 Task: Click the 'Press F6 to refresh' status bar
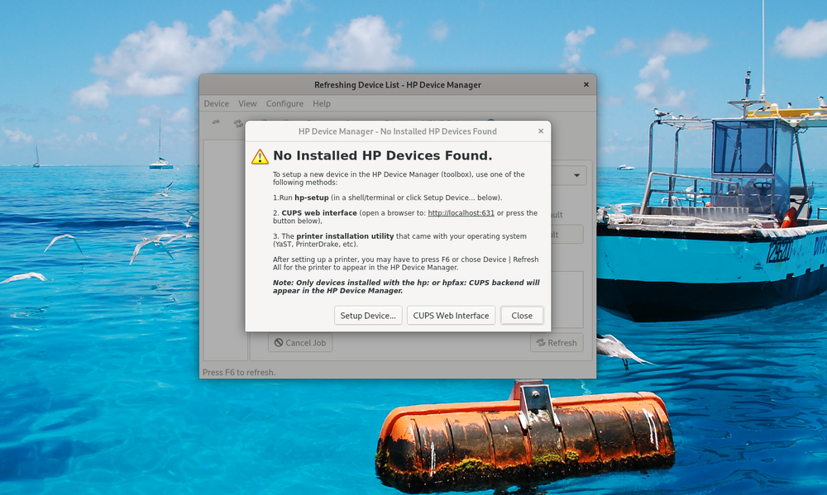[x=239, y=373]
